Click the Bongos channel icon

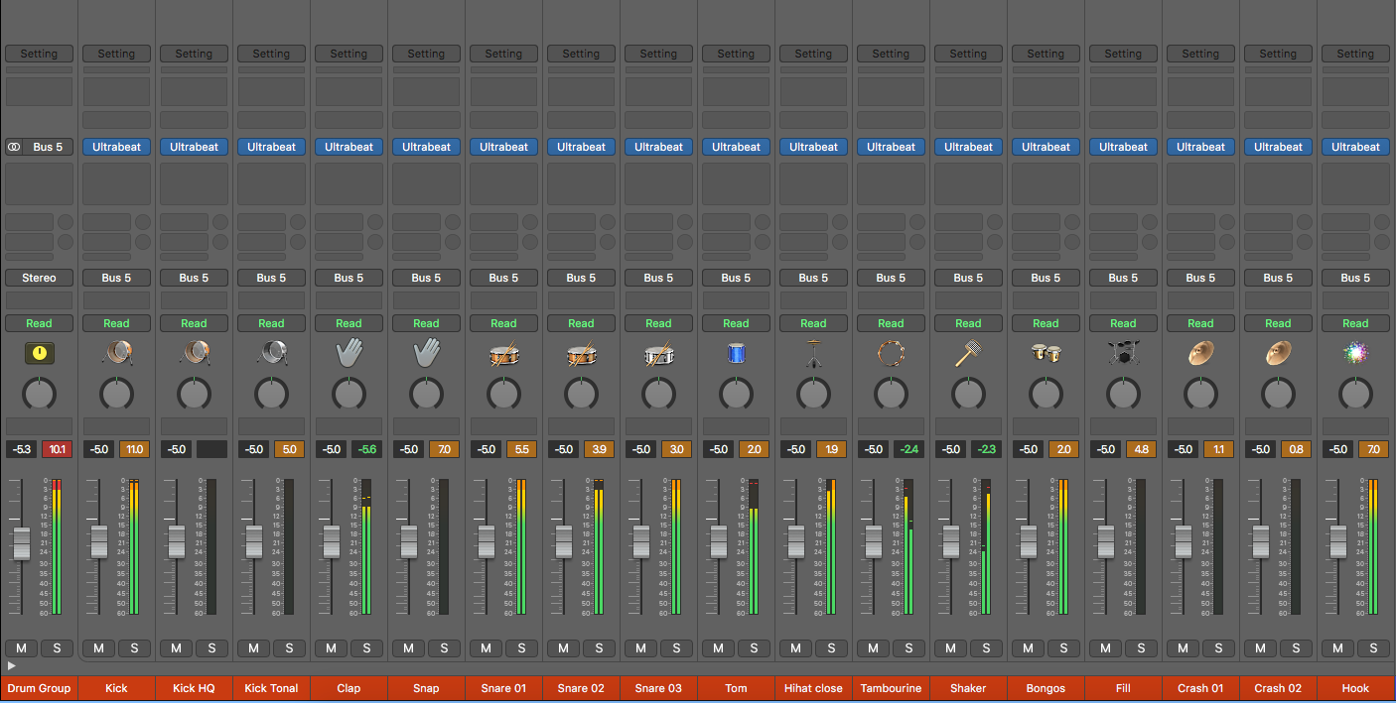point(1046,352)
